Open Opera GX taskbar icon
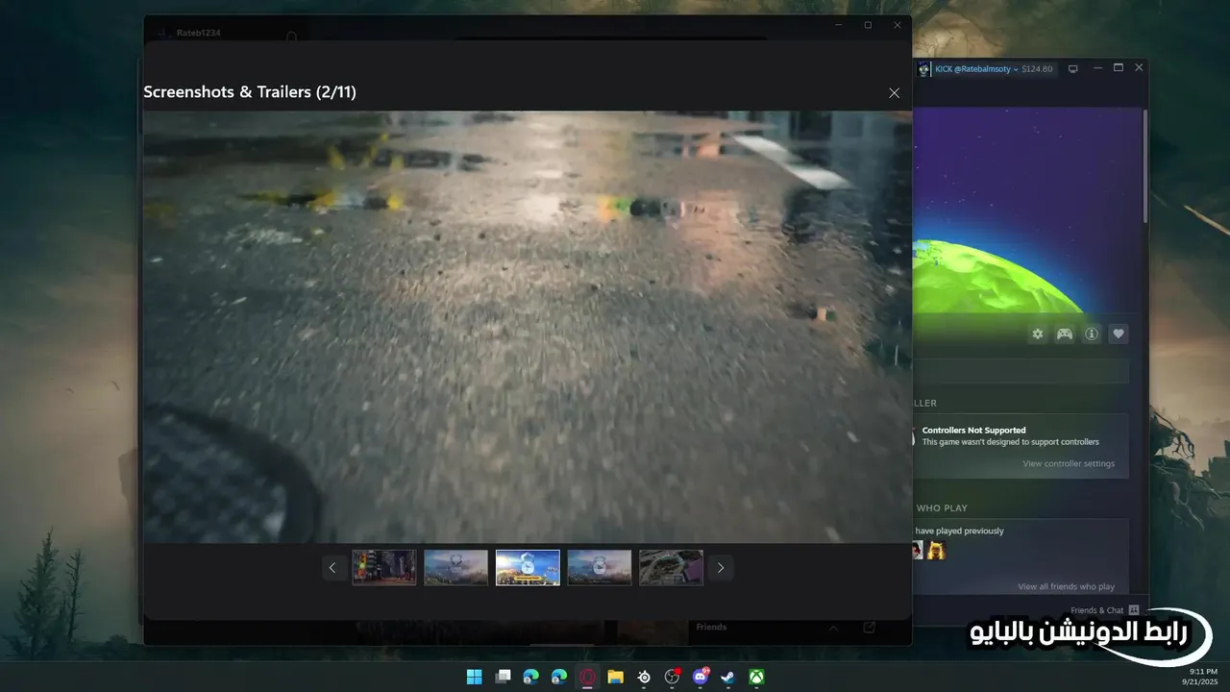This screenshot has width=1230, height=692. tap(587, 677)
